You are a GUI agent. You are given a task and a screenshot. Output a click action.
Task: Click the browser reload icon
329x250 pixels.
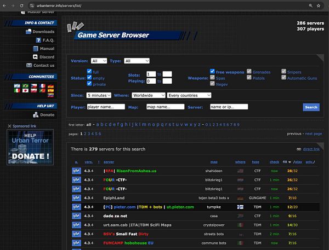pyautogui.click(x=21, y=5)
